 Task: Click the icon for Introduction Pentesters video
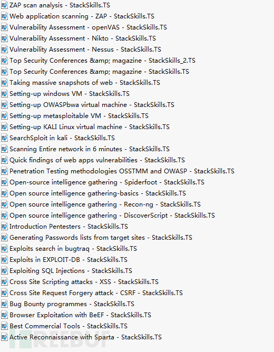point(4,227)
